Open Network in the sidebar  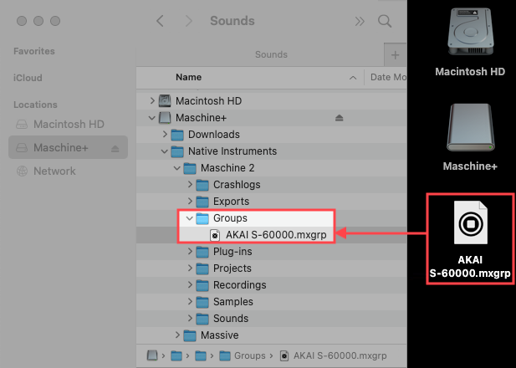point(54,171)
